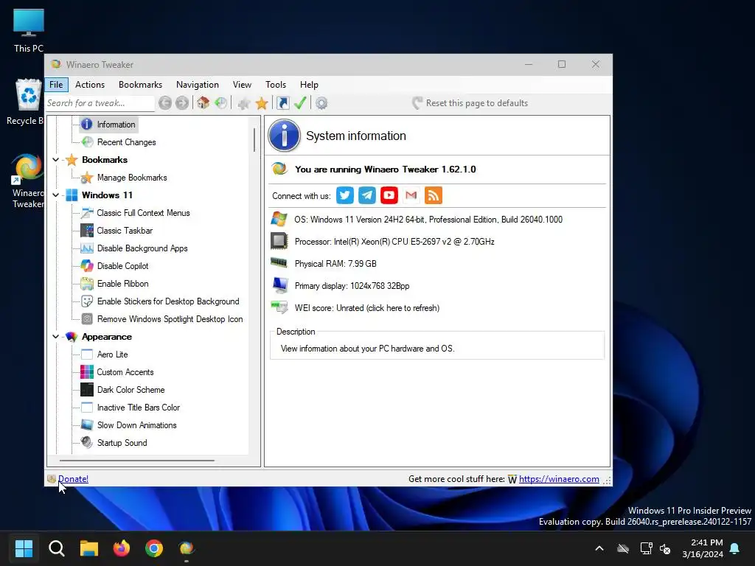The width and height of the screenshot is (755, 566).
Task: Open Winaero YouTube channel icon
Action: coord(389,195)
